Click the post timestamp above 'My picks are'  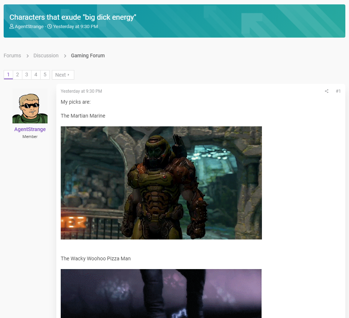click(x=81, y=91)
